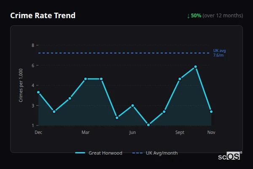Click the dashed UK average line
Screen dimensions: 253x169
[x=124, y=53]
